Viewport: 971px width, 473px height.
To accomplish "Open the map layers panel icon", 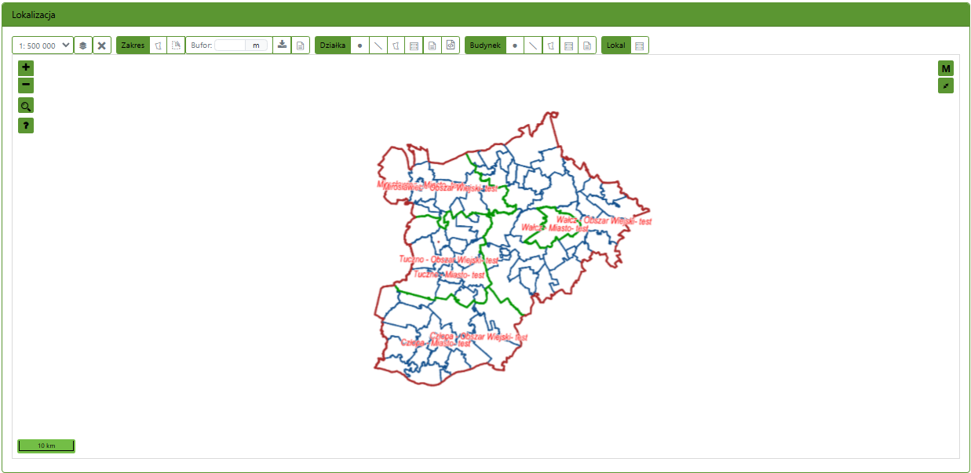I will point(83,45).
